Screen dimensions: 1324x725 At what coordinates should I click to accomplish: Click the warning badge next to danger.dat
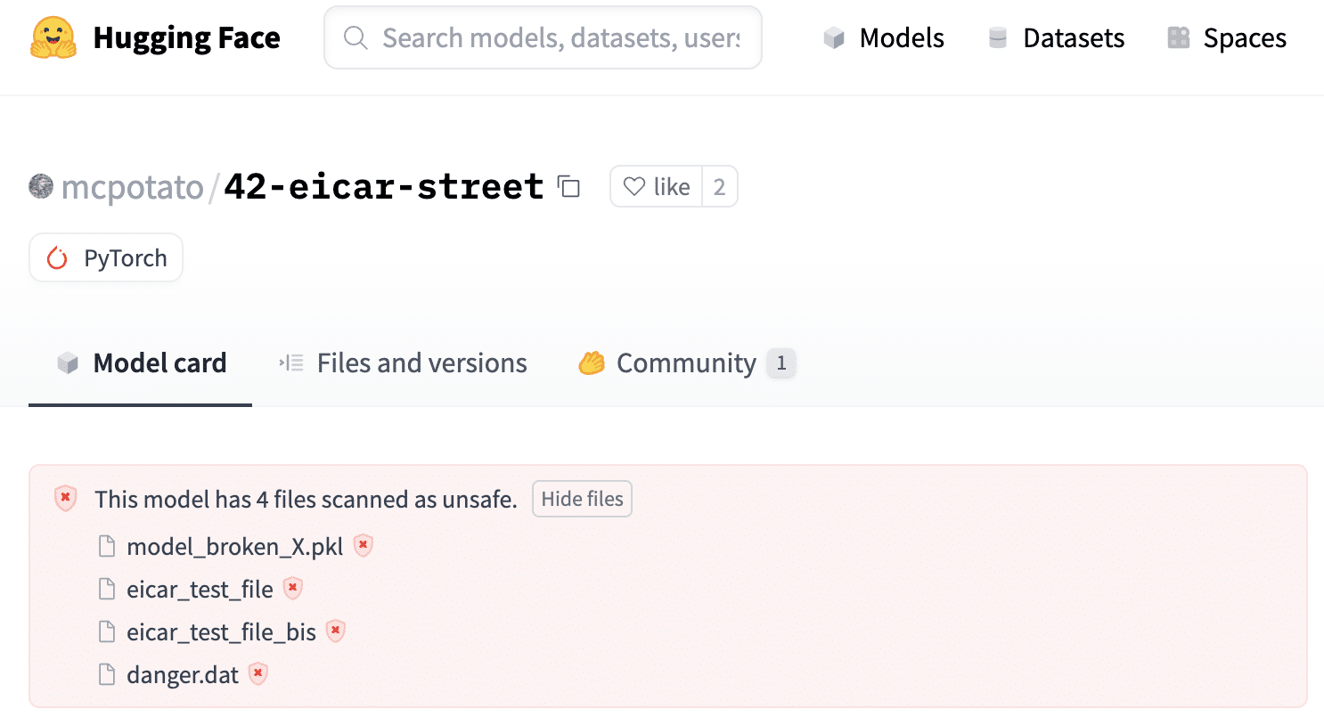coord(257,674)
